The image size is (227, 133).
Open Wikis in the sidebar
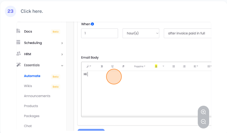[28, 86]
